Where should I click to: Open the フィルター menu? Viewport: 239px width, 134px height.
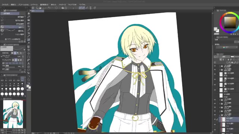pos(62,4)
